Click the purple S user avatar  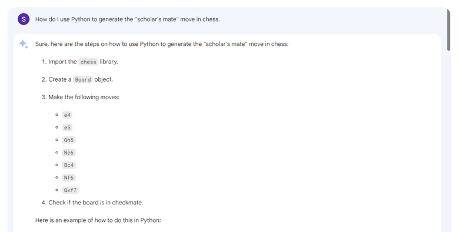pos(24,19)
